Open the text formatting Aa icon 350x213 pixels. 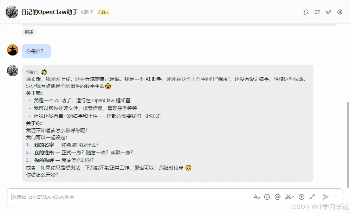pos(257,197)
